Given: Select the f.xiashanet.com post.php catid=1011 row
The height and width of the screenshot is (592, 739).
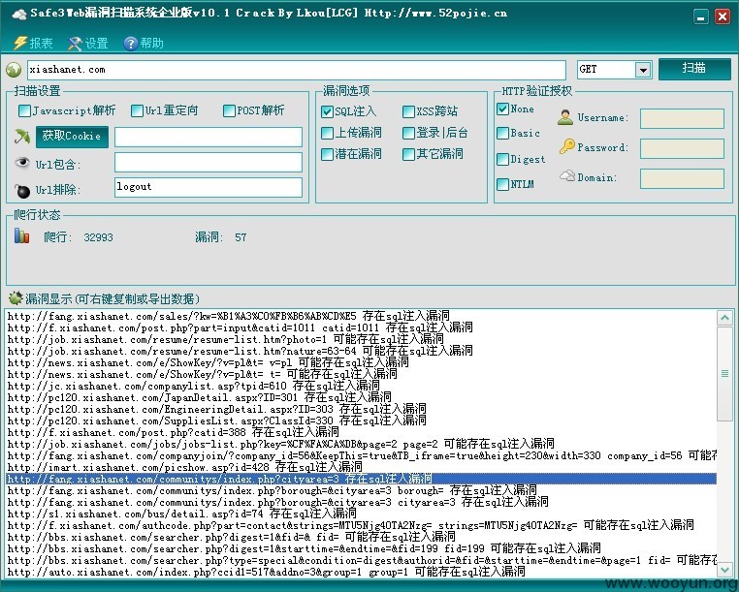Looking at the screenshot, I should [x=362, y=327].
